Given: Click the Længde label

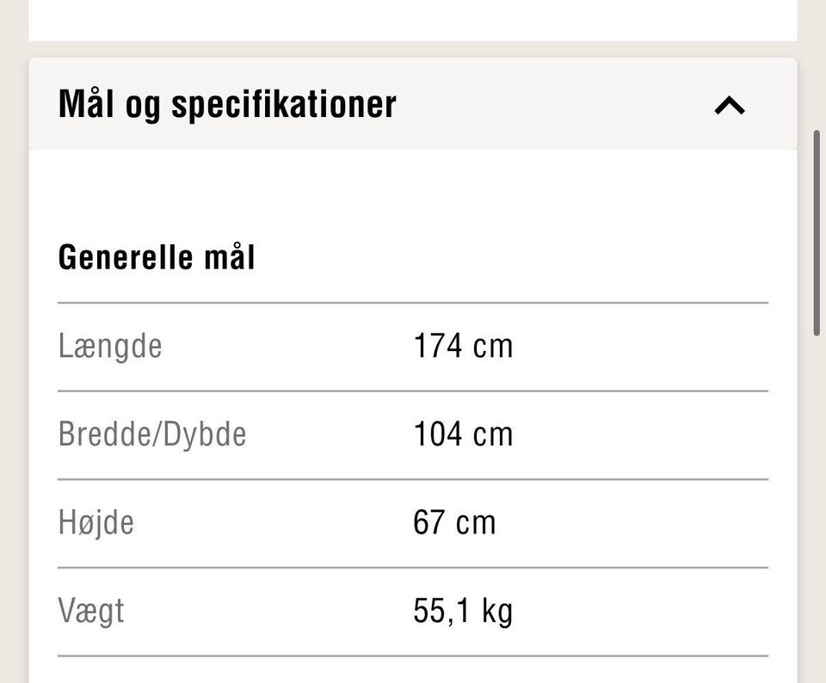Looking at the screenshot, I should coord(110,345).
